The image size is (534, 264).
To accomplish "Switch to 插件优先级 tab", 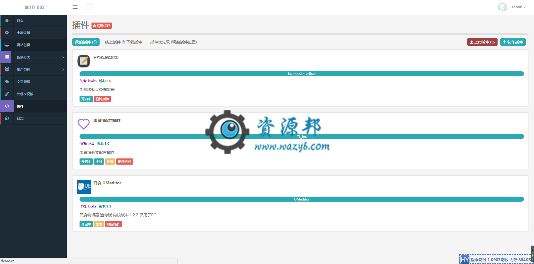I will pos(174,42).
